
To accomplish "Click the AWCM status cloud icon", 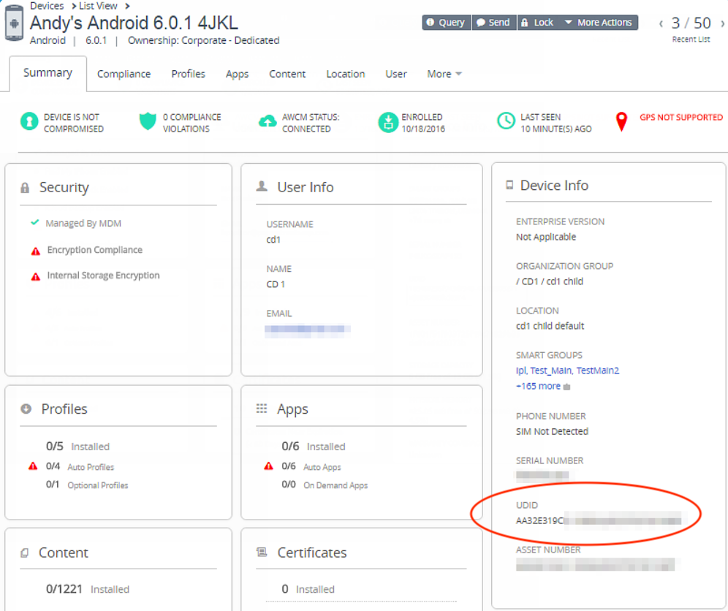I will click(268, 122).
